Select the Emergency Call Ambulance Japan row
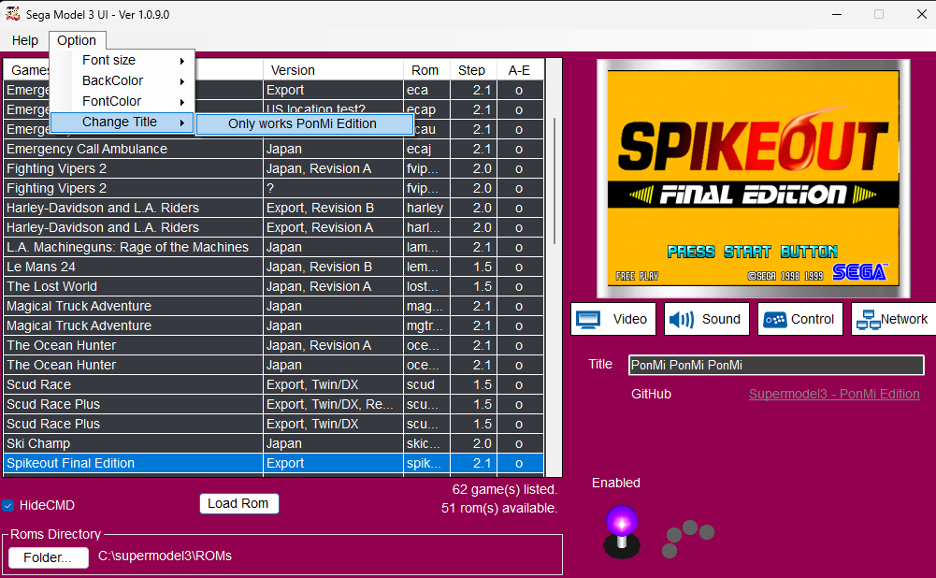The width and height of the screenshot is (936, 578). click(x=273, y=149)
